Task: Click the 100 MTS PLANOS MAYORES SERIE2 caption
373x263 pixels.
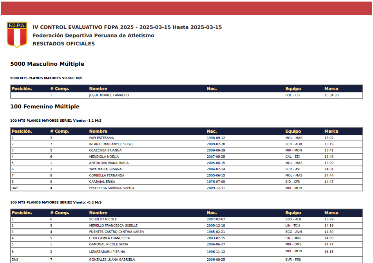Action: click(x=56, y=202)
